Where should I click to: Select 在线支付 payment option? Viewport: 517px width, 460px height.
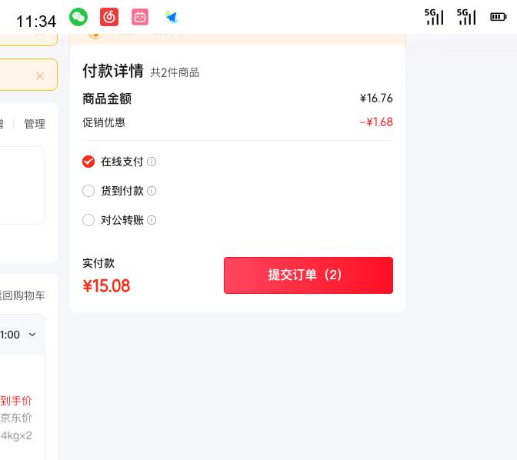pos(88,162)
